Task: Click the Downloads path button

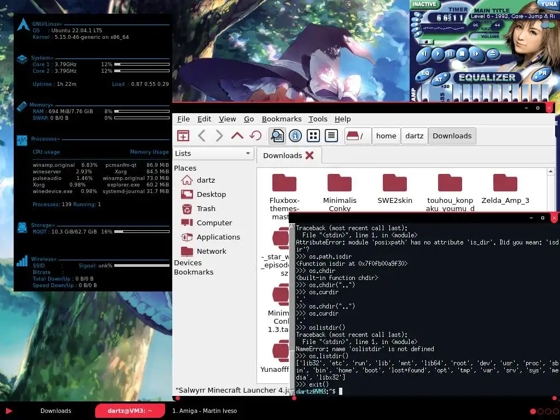Action: coord(452,136)
